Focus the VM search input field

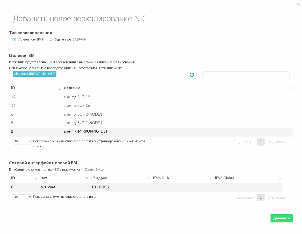coord(246,75)
